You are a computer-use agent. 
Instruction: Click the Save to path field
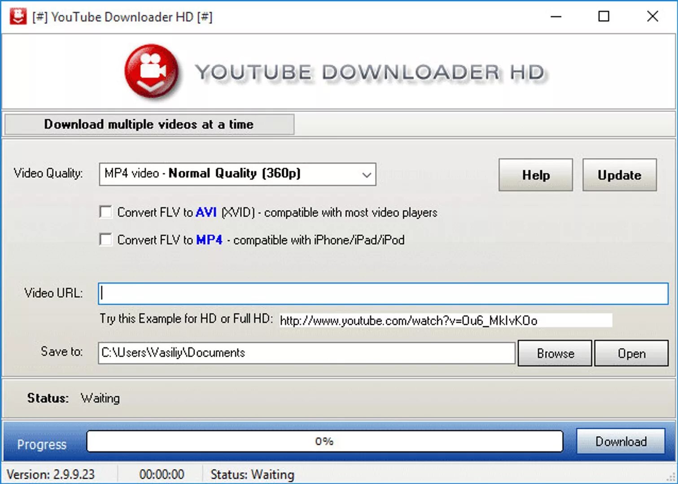point(306,353)
